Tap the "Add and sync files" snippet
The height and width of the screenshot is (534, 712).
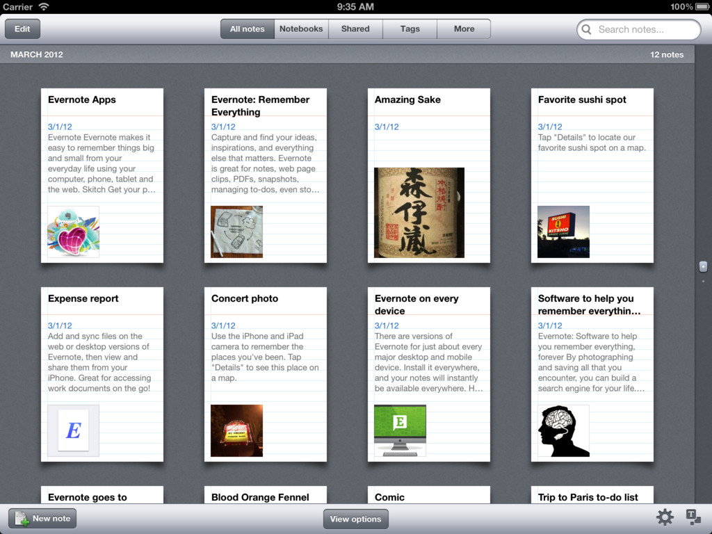tap(99, 362)
